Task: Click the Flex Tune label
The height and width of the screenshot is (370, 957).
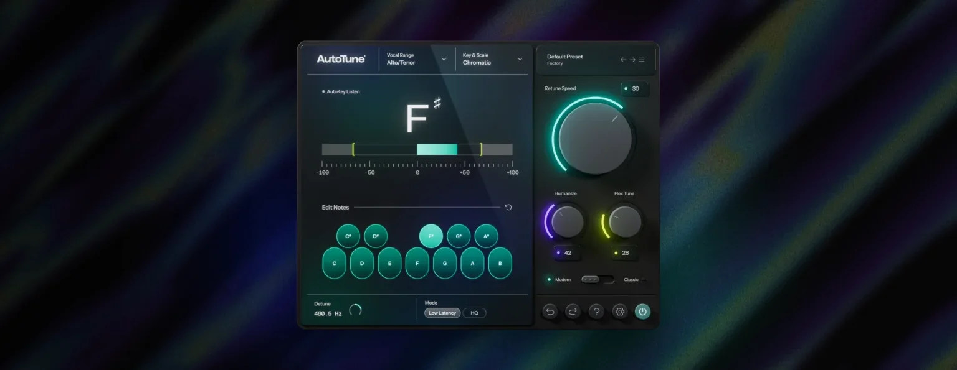Action: point(624,193)
